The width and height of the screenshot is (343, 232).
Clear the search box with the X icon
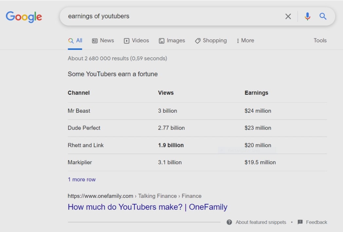pos(288,16)
